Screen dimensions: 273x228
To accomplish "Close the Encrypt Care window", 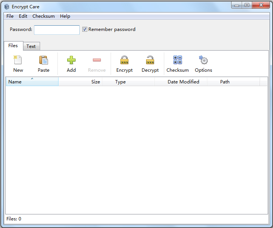I will (261, 5).
